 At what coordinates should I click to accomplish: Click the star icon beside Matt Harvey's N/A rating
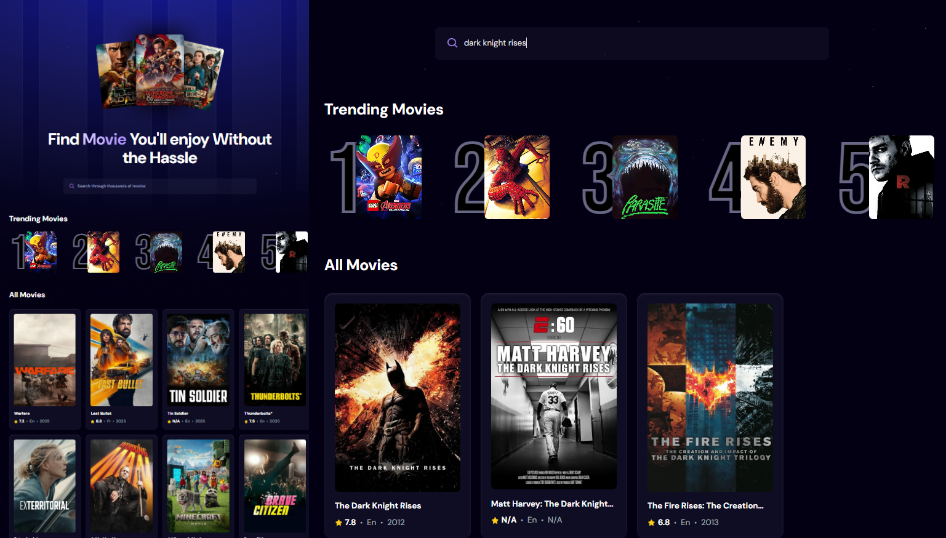pyautogui.click(x=495, y=520)
